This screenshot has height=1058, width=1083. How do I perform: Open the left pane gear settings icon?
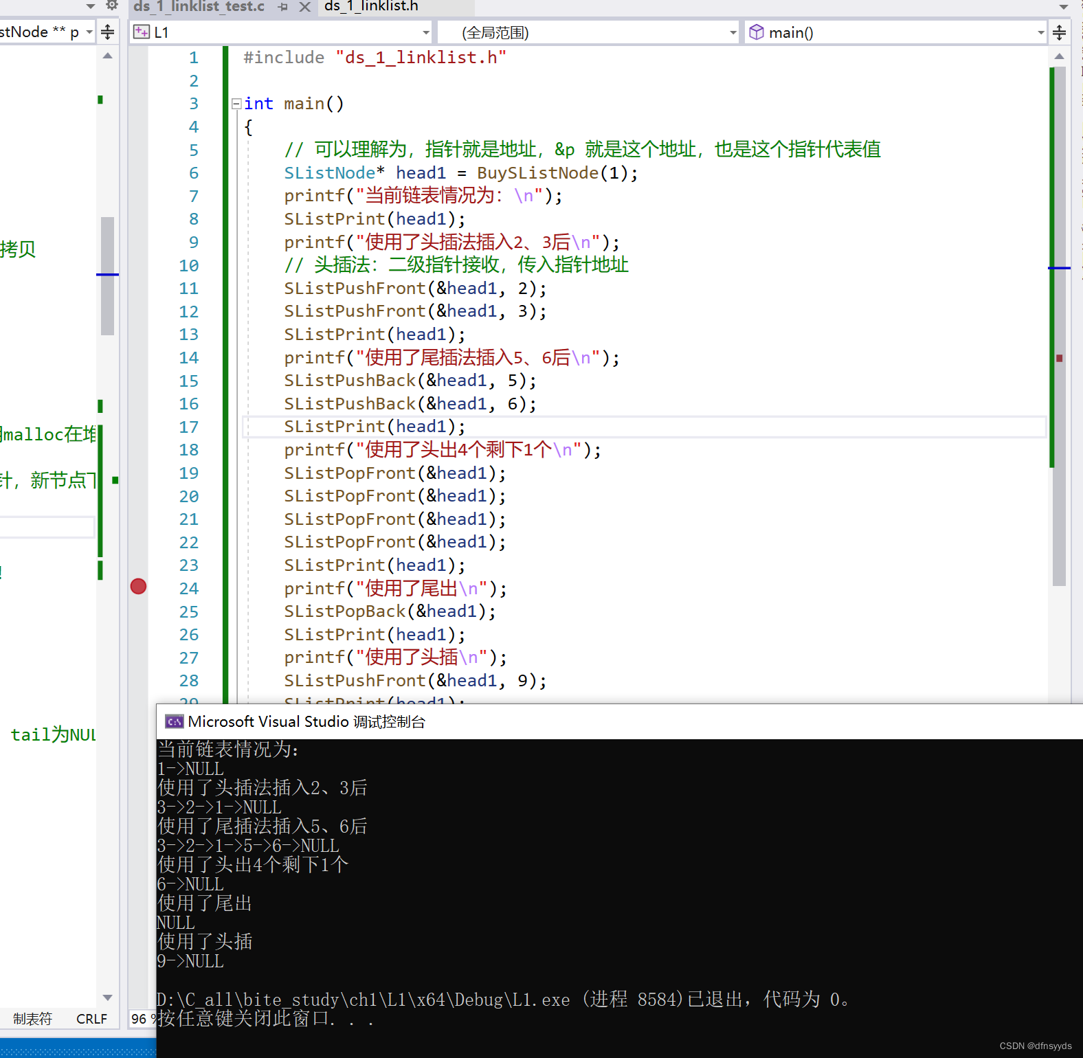point(112,5)
